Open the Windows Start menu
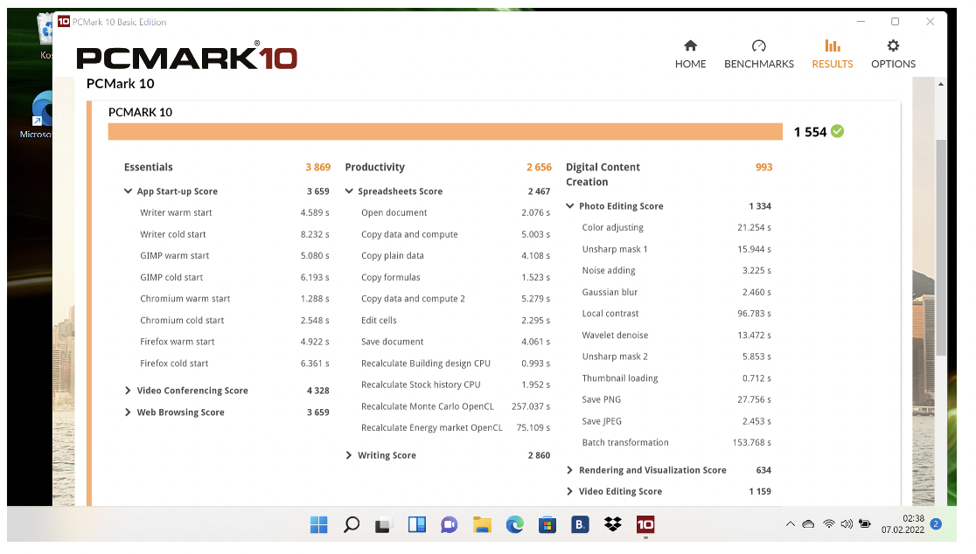The width and height of the screenshot is (976, 554). click(318, 525)
